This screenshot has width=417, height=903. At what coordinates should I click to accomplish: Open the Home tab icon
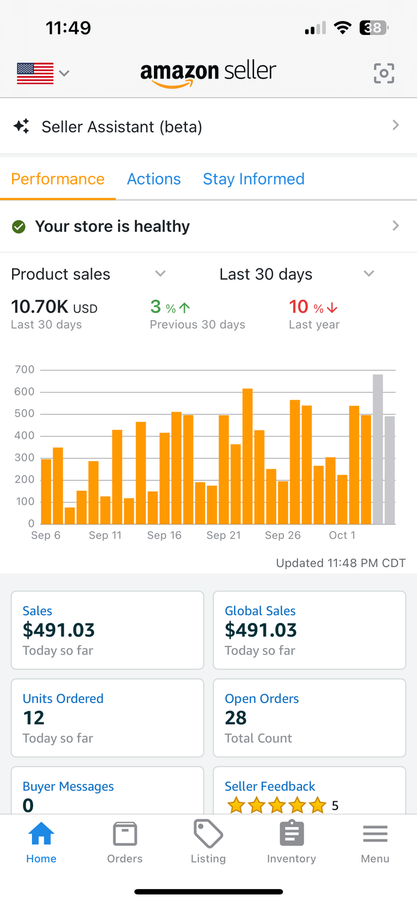(42, 834)
